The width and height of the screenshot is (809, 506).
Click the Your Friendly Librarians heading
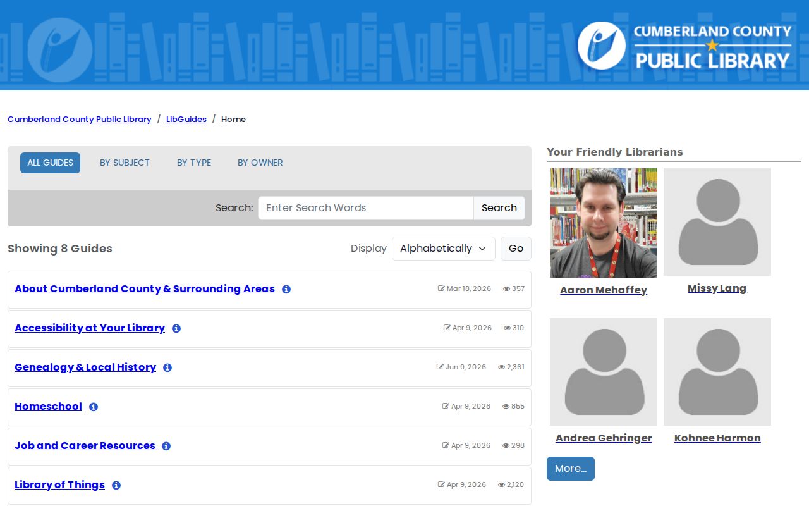tap(615, 152)
